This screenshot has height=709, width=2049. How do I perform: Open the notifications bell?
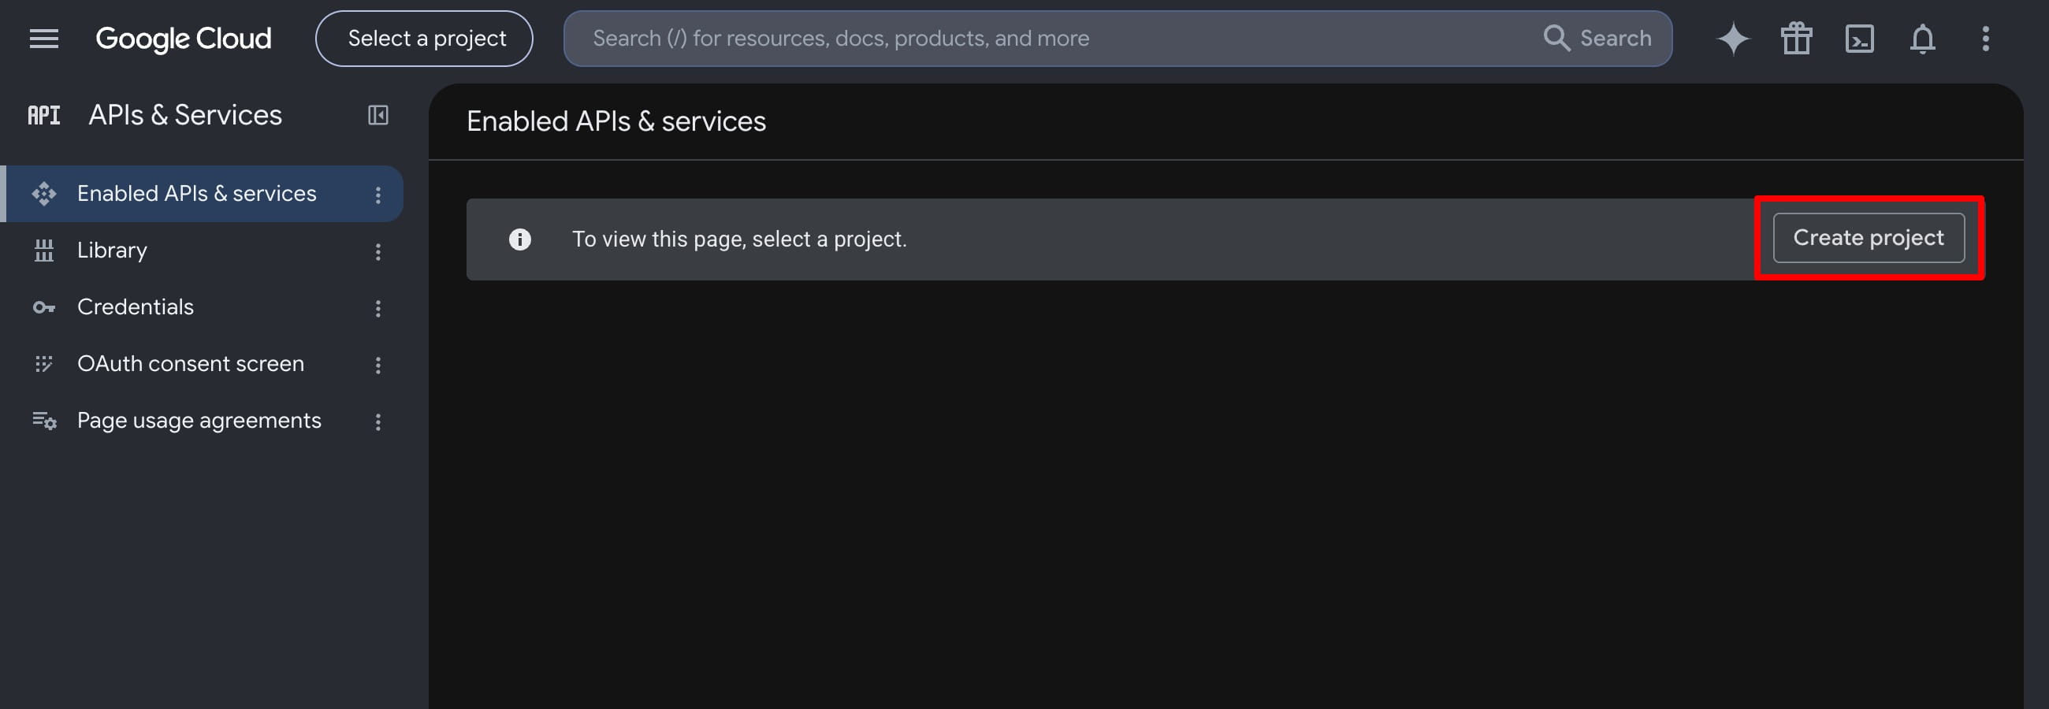(1922, 38)
